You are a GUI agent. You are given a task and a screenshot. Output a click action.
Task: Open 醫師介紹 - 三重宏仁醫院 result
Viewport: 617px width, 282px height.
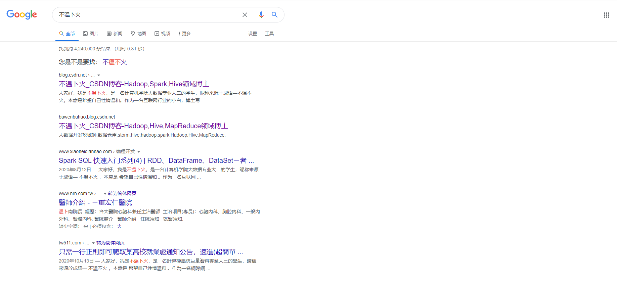click(95, 202)
